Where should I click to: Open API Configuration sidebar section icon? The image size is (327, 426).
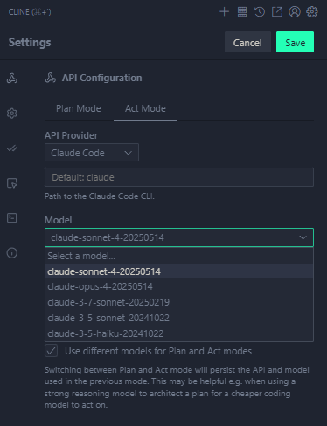12,79
